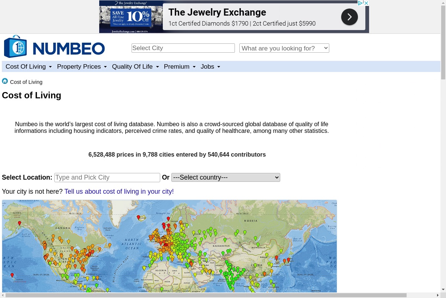Click the Cost of Living page heading

(32, 95)
